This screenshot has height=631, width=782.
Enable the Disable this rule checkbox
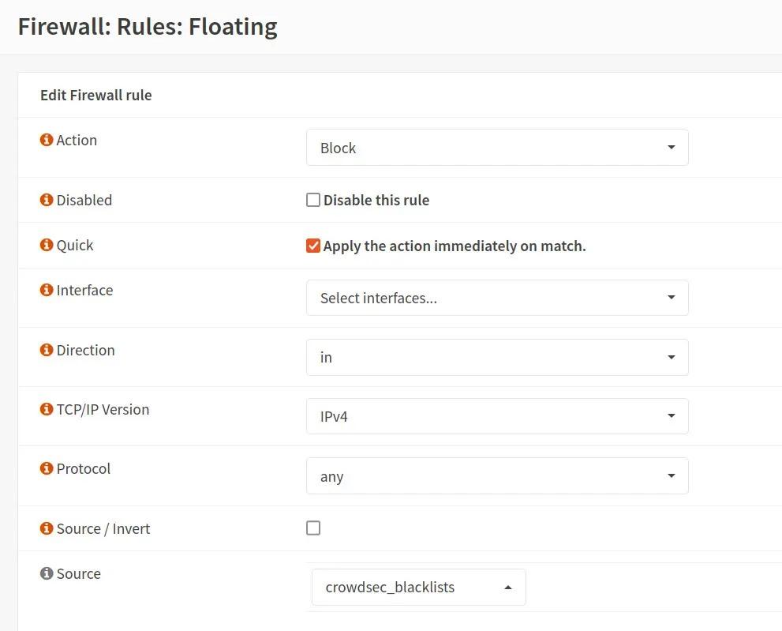(313, 200)
